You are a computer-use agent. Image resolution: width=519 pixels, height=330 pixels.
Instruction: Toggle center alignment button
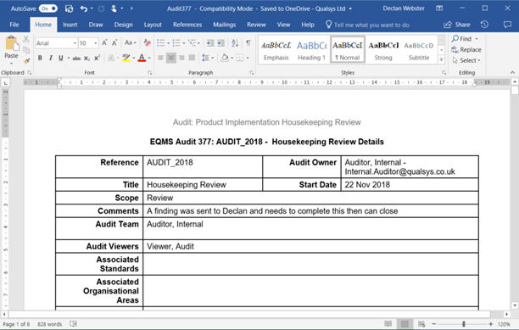[x=171, y=58]
